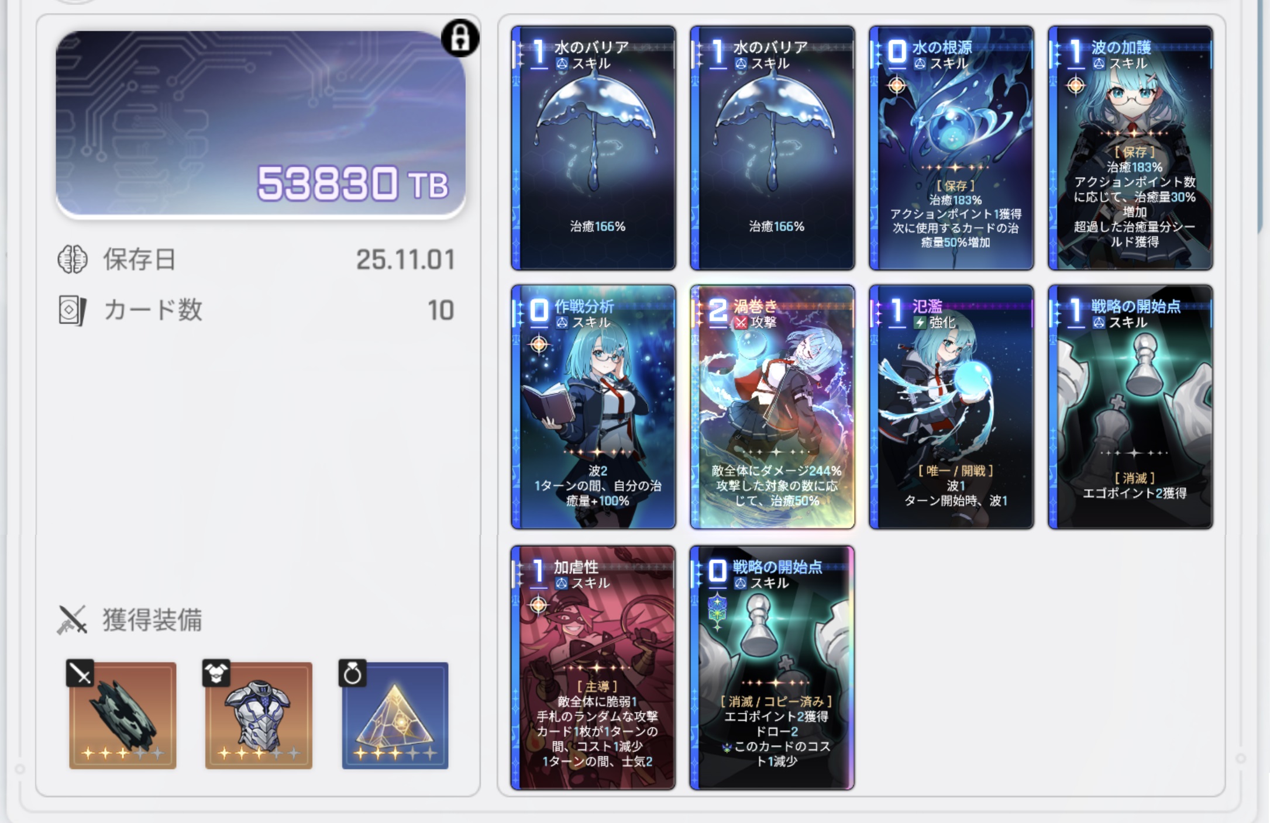This screenshot has height=823, width=1270.
Task: Select the 渦巻き attack card
Action: 772,407
